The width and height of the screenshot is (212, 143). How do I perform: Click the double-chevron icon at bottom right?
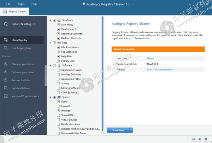206,139
